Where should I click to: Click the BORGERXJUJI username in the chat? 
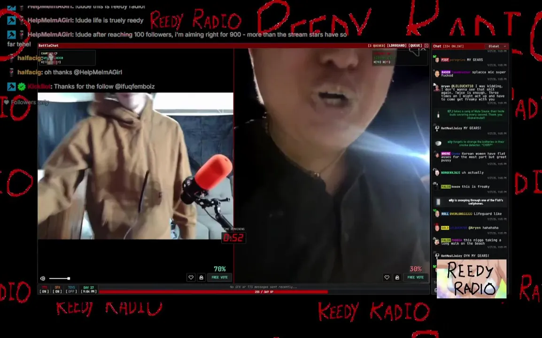[x=450, y=172]
